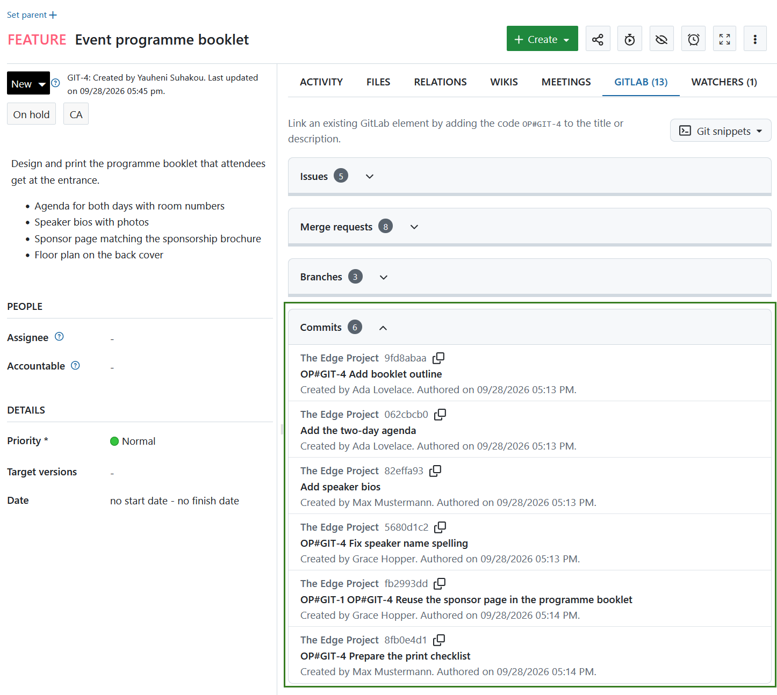Viewport: 777px width, 695px height.
Task: Start the time tracking timer
Action: (630, 39)
